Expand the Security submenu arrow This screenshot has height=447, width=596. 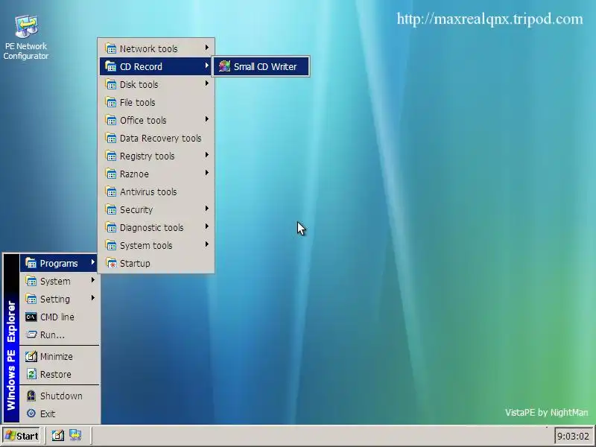[x=207, y=209]
